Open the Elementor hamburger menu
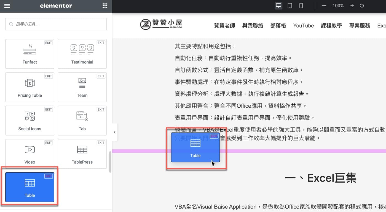Screen dimensions: 386x212 [x=7, y=6]
